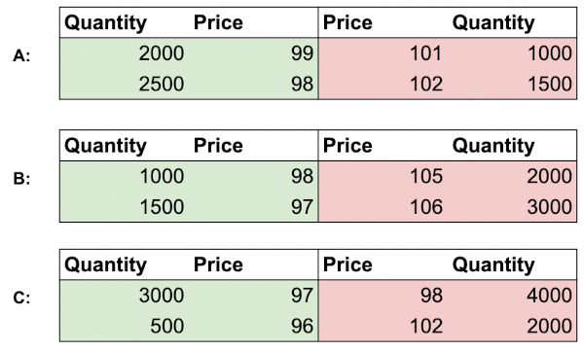This screenshot has width=584, height=351.
Task: Click ask quantity 1500 in table A
Action: click(550, 84)
